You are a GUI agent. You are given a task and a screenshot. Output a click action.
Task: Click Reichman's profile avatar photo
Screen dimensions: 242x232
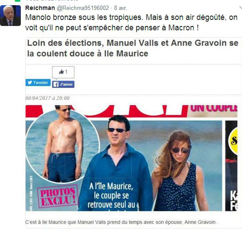coord(10,16)
